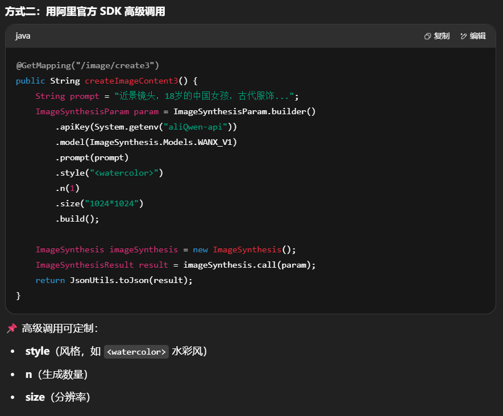Click the @GetMapping annotation line

[x=88, y=65]
